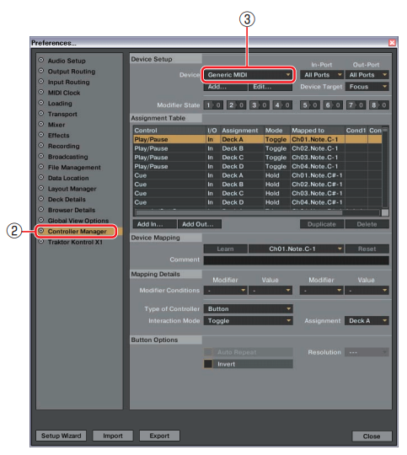
Task: Open the Ch01.Note.C-1 mapping dropdown
Action: [x=296, y=249]
